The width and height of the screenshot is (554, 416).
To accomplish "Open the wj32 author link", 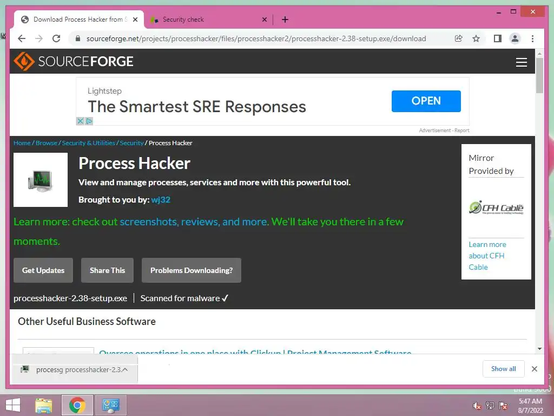I will pos(160,199).
